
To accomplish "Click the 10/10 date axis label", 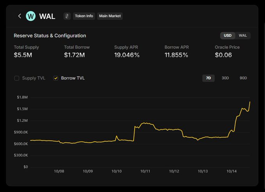I will tap(116, 171).
